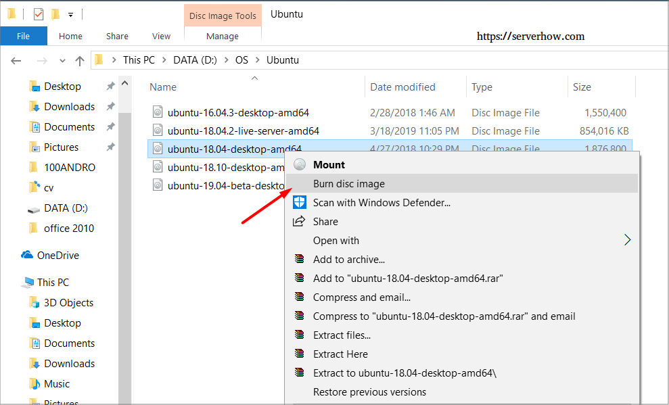Screen dimensions: 669x405
Task: Click the This PC computer icon
Action: click(28, 282)
